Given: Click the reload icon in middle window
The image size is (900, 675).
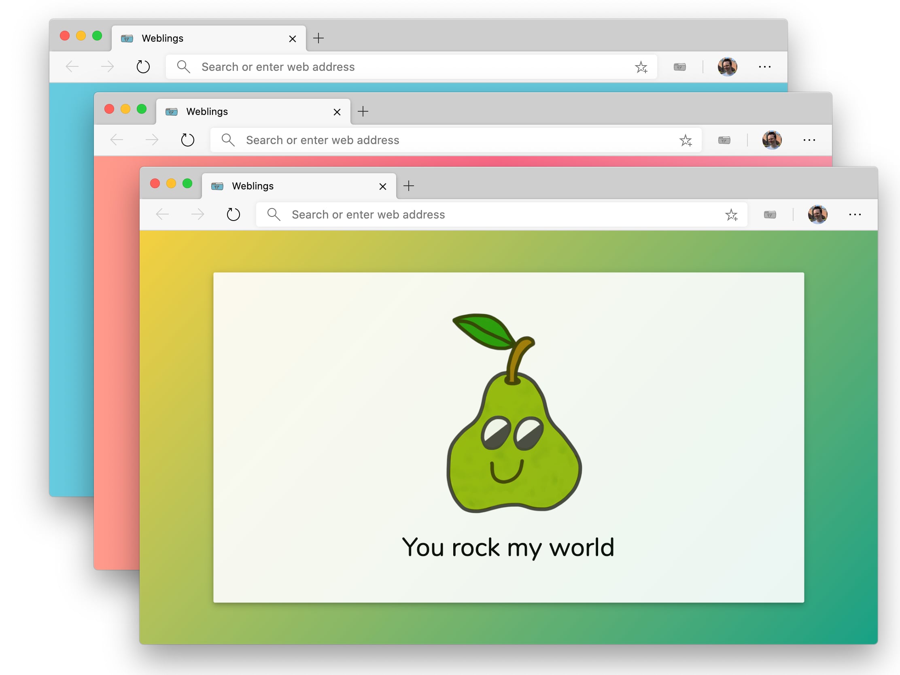Looking at the screenshot, I should click(x=189, y=140).
